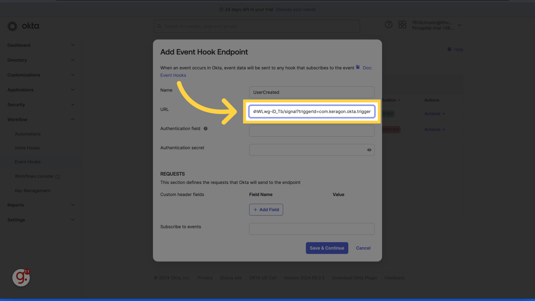
Task: Click inside the URL input field
Action: click(312, 111)
